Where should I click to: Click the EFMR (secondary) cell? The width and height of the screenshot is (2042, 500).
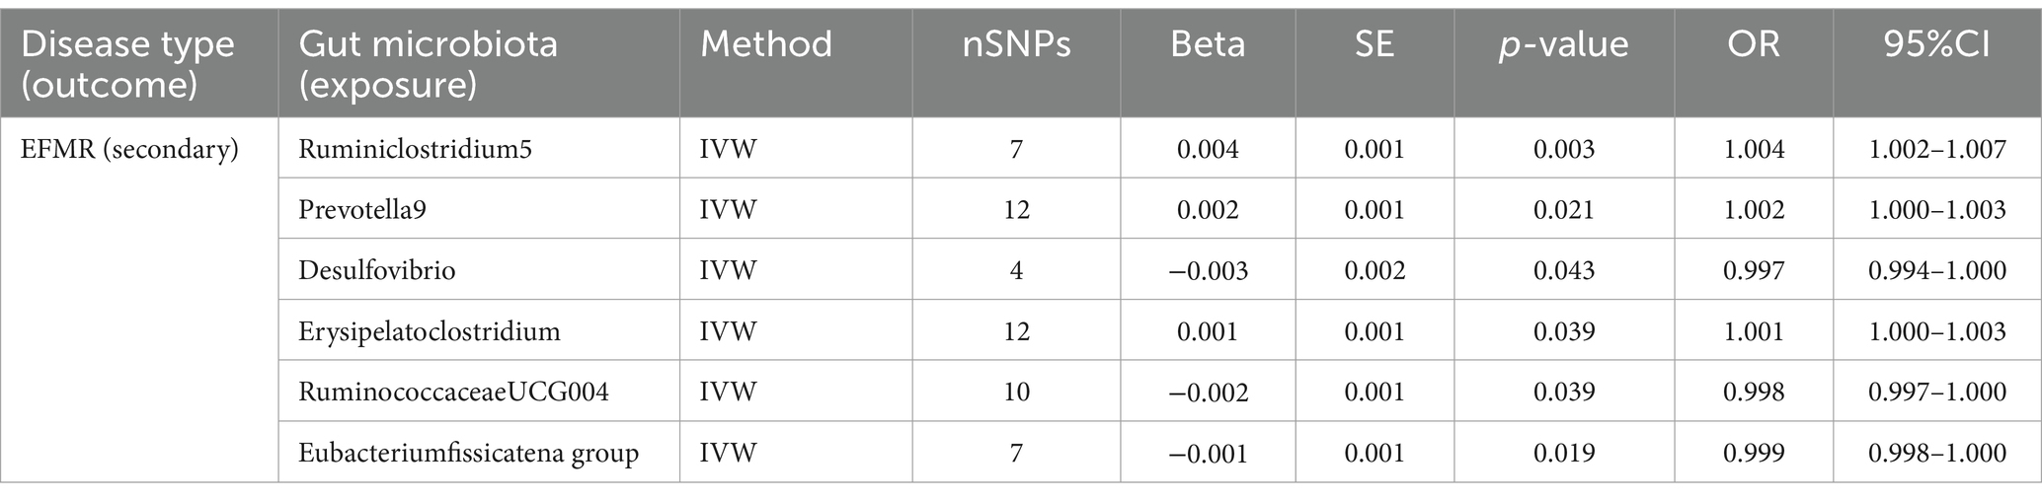(x=129, y=150)
